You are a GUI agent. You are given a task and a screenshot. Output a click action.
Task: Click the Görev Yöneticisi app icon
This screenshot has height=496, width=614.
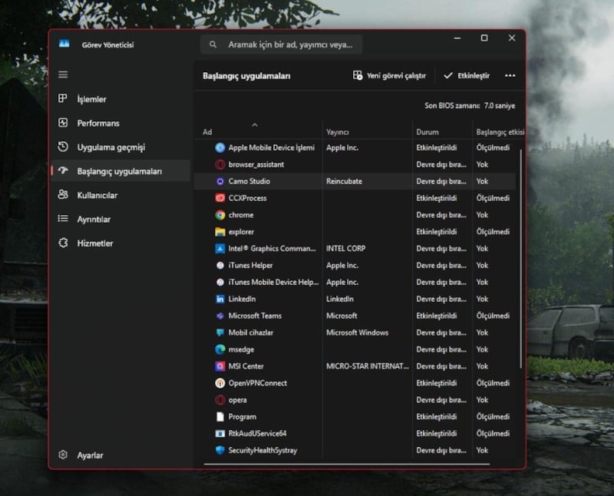(64, 45)
